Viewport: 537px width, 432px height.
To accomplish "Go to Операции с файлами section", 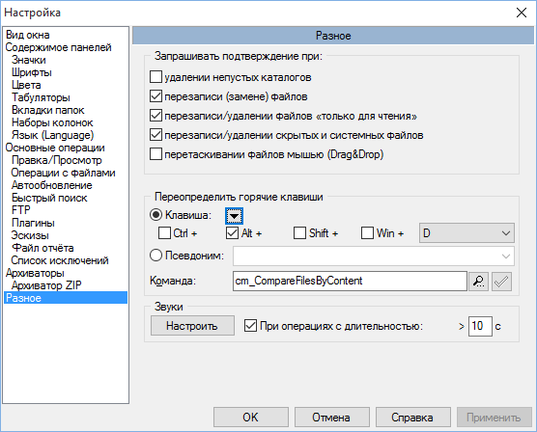I will pyautogui.click(x=63, y=173).
